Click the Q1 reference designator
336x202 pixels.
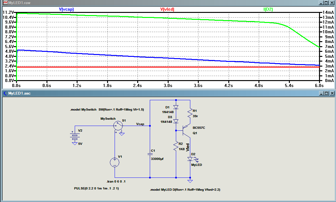pos(195,133)
